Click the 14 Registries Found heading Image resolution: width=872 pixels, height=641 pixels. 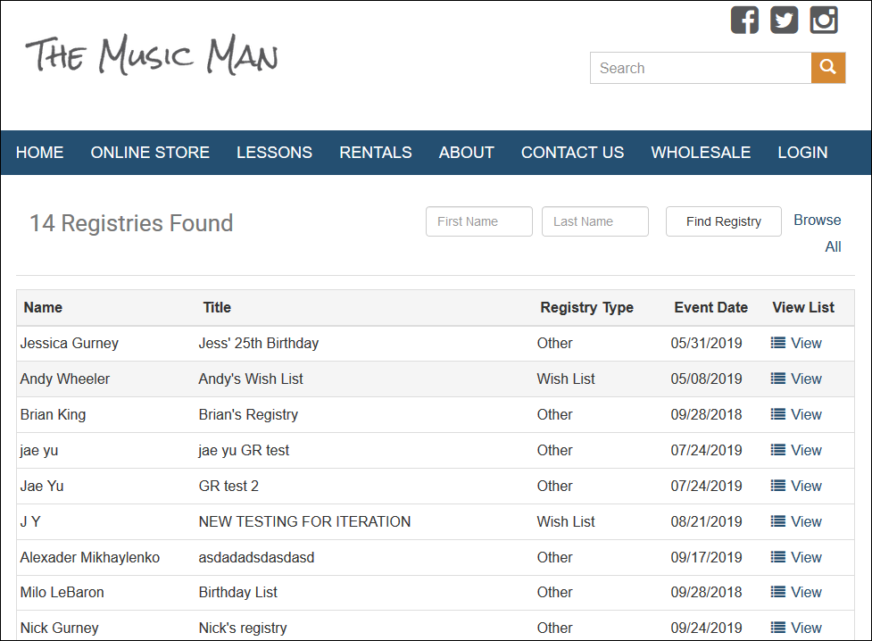coord(130,223)
